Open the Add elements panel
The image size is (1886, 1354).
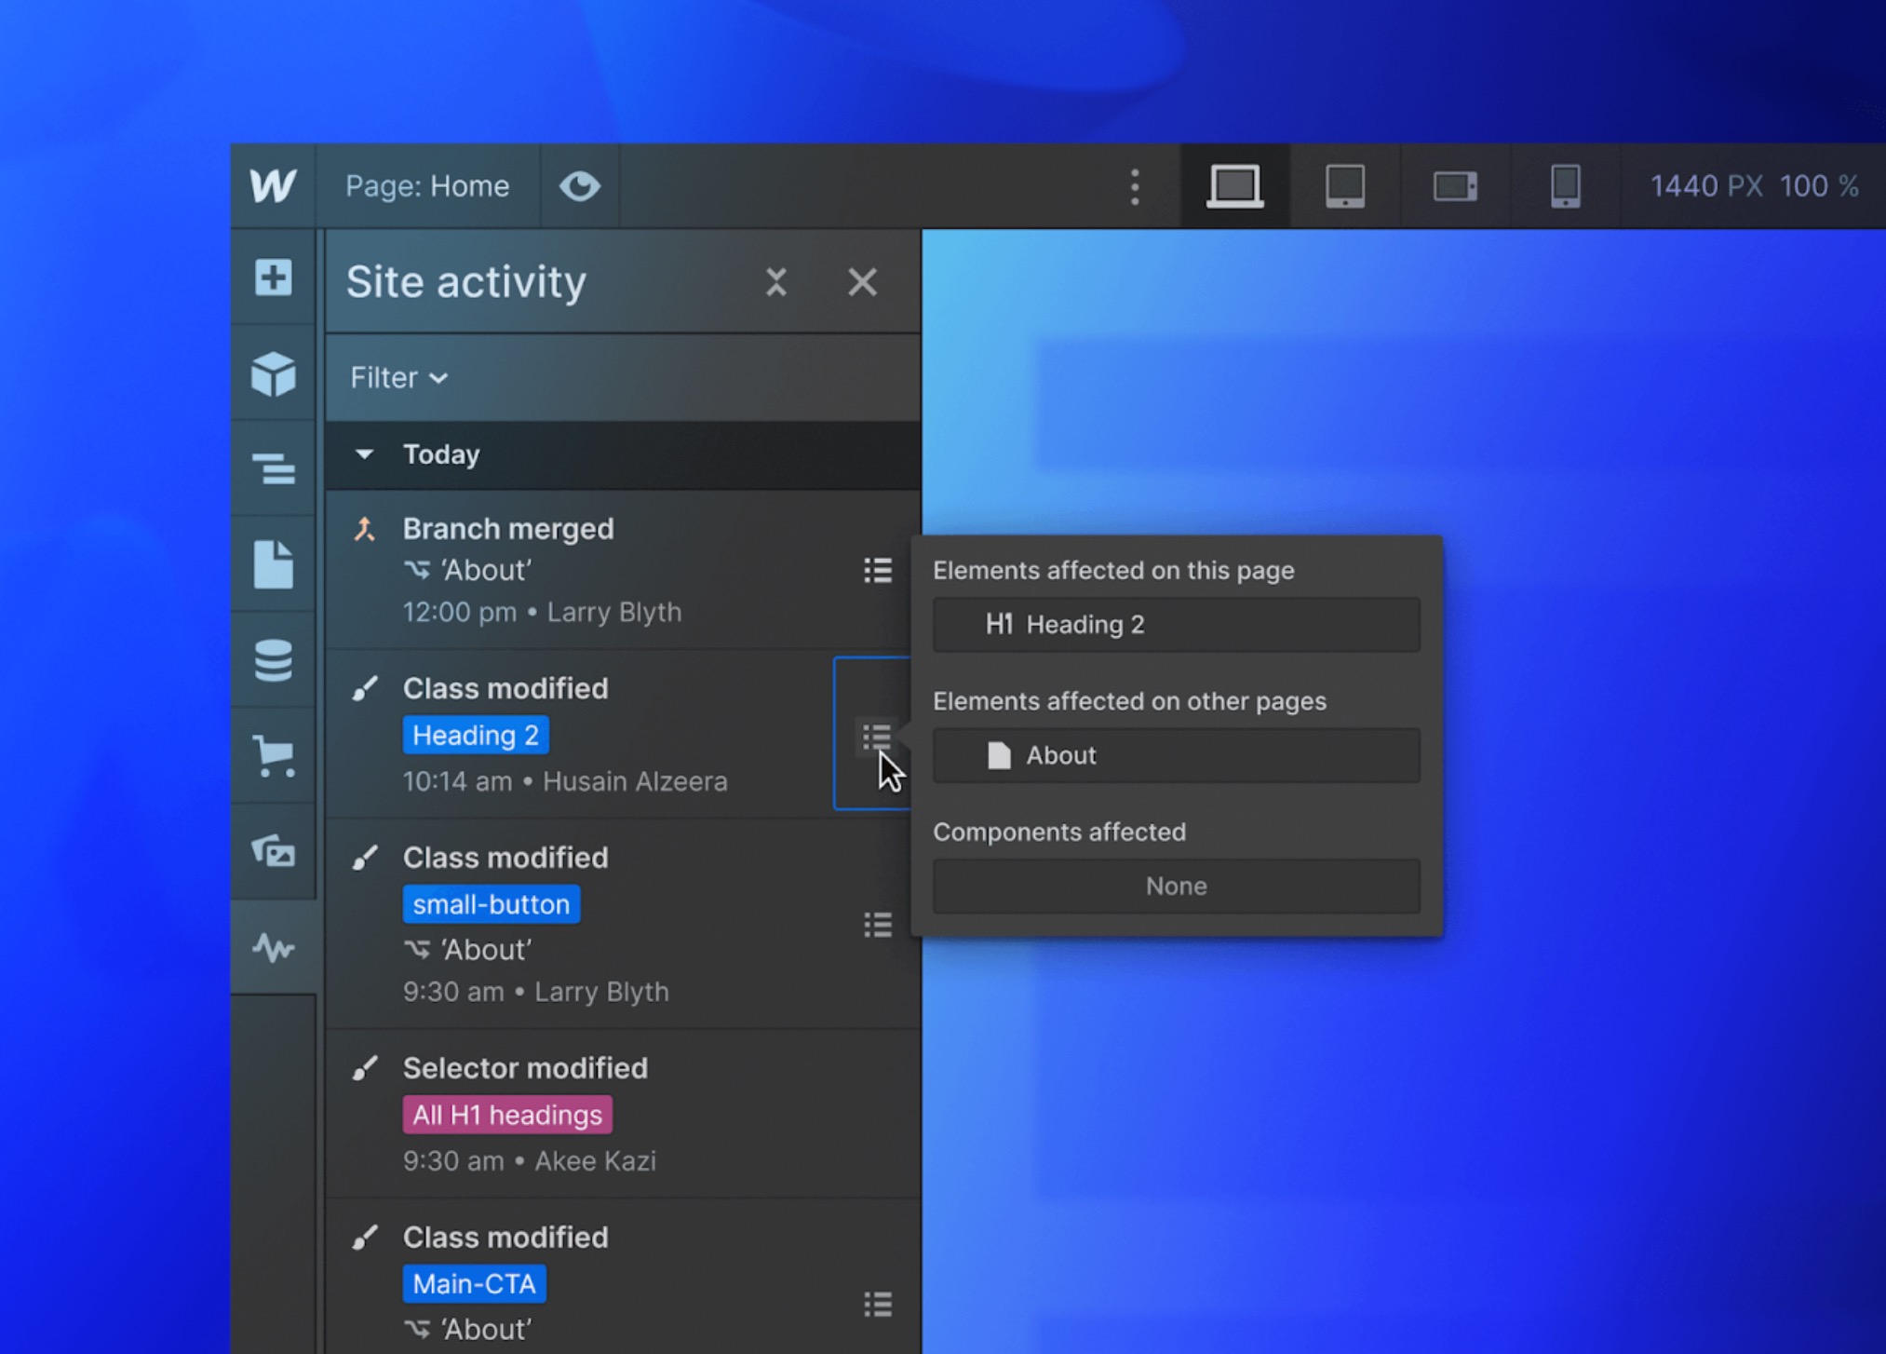273,278
